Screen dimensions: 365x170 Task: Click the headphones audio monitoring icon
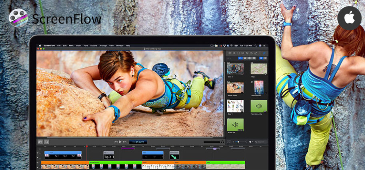(223, 142)
